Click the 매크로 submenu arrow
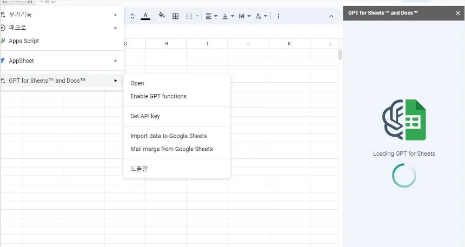Screen dimensions: 465x247 116,28
